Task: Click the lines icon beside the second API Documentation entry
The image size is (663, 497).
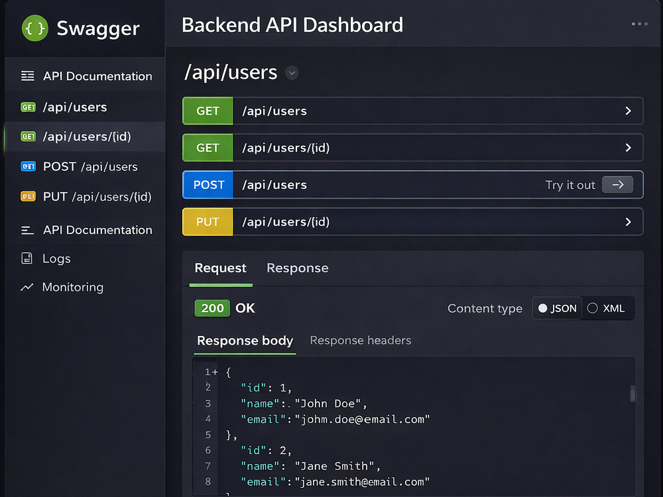Action: [x=27, y=231]
